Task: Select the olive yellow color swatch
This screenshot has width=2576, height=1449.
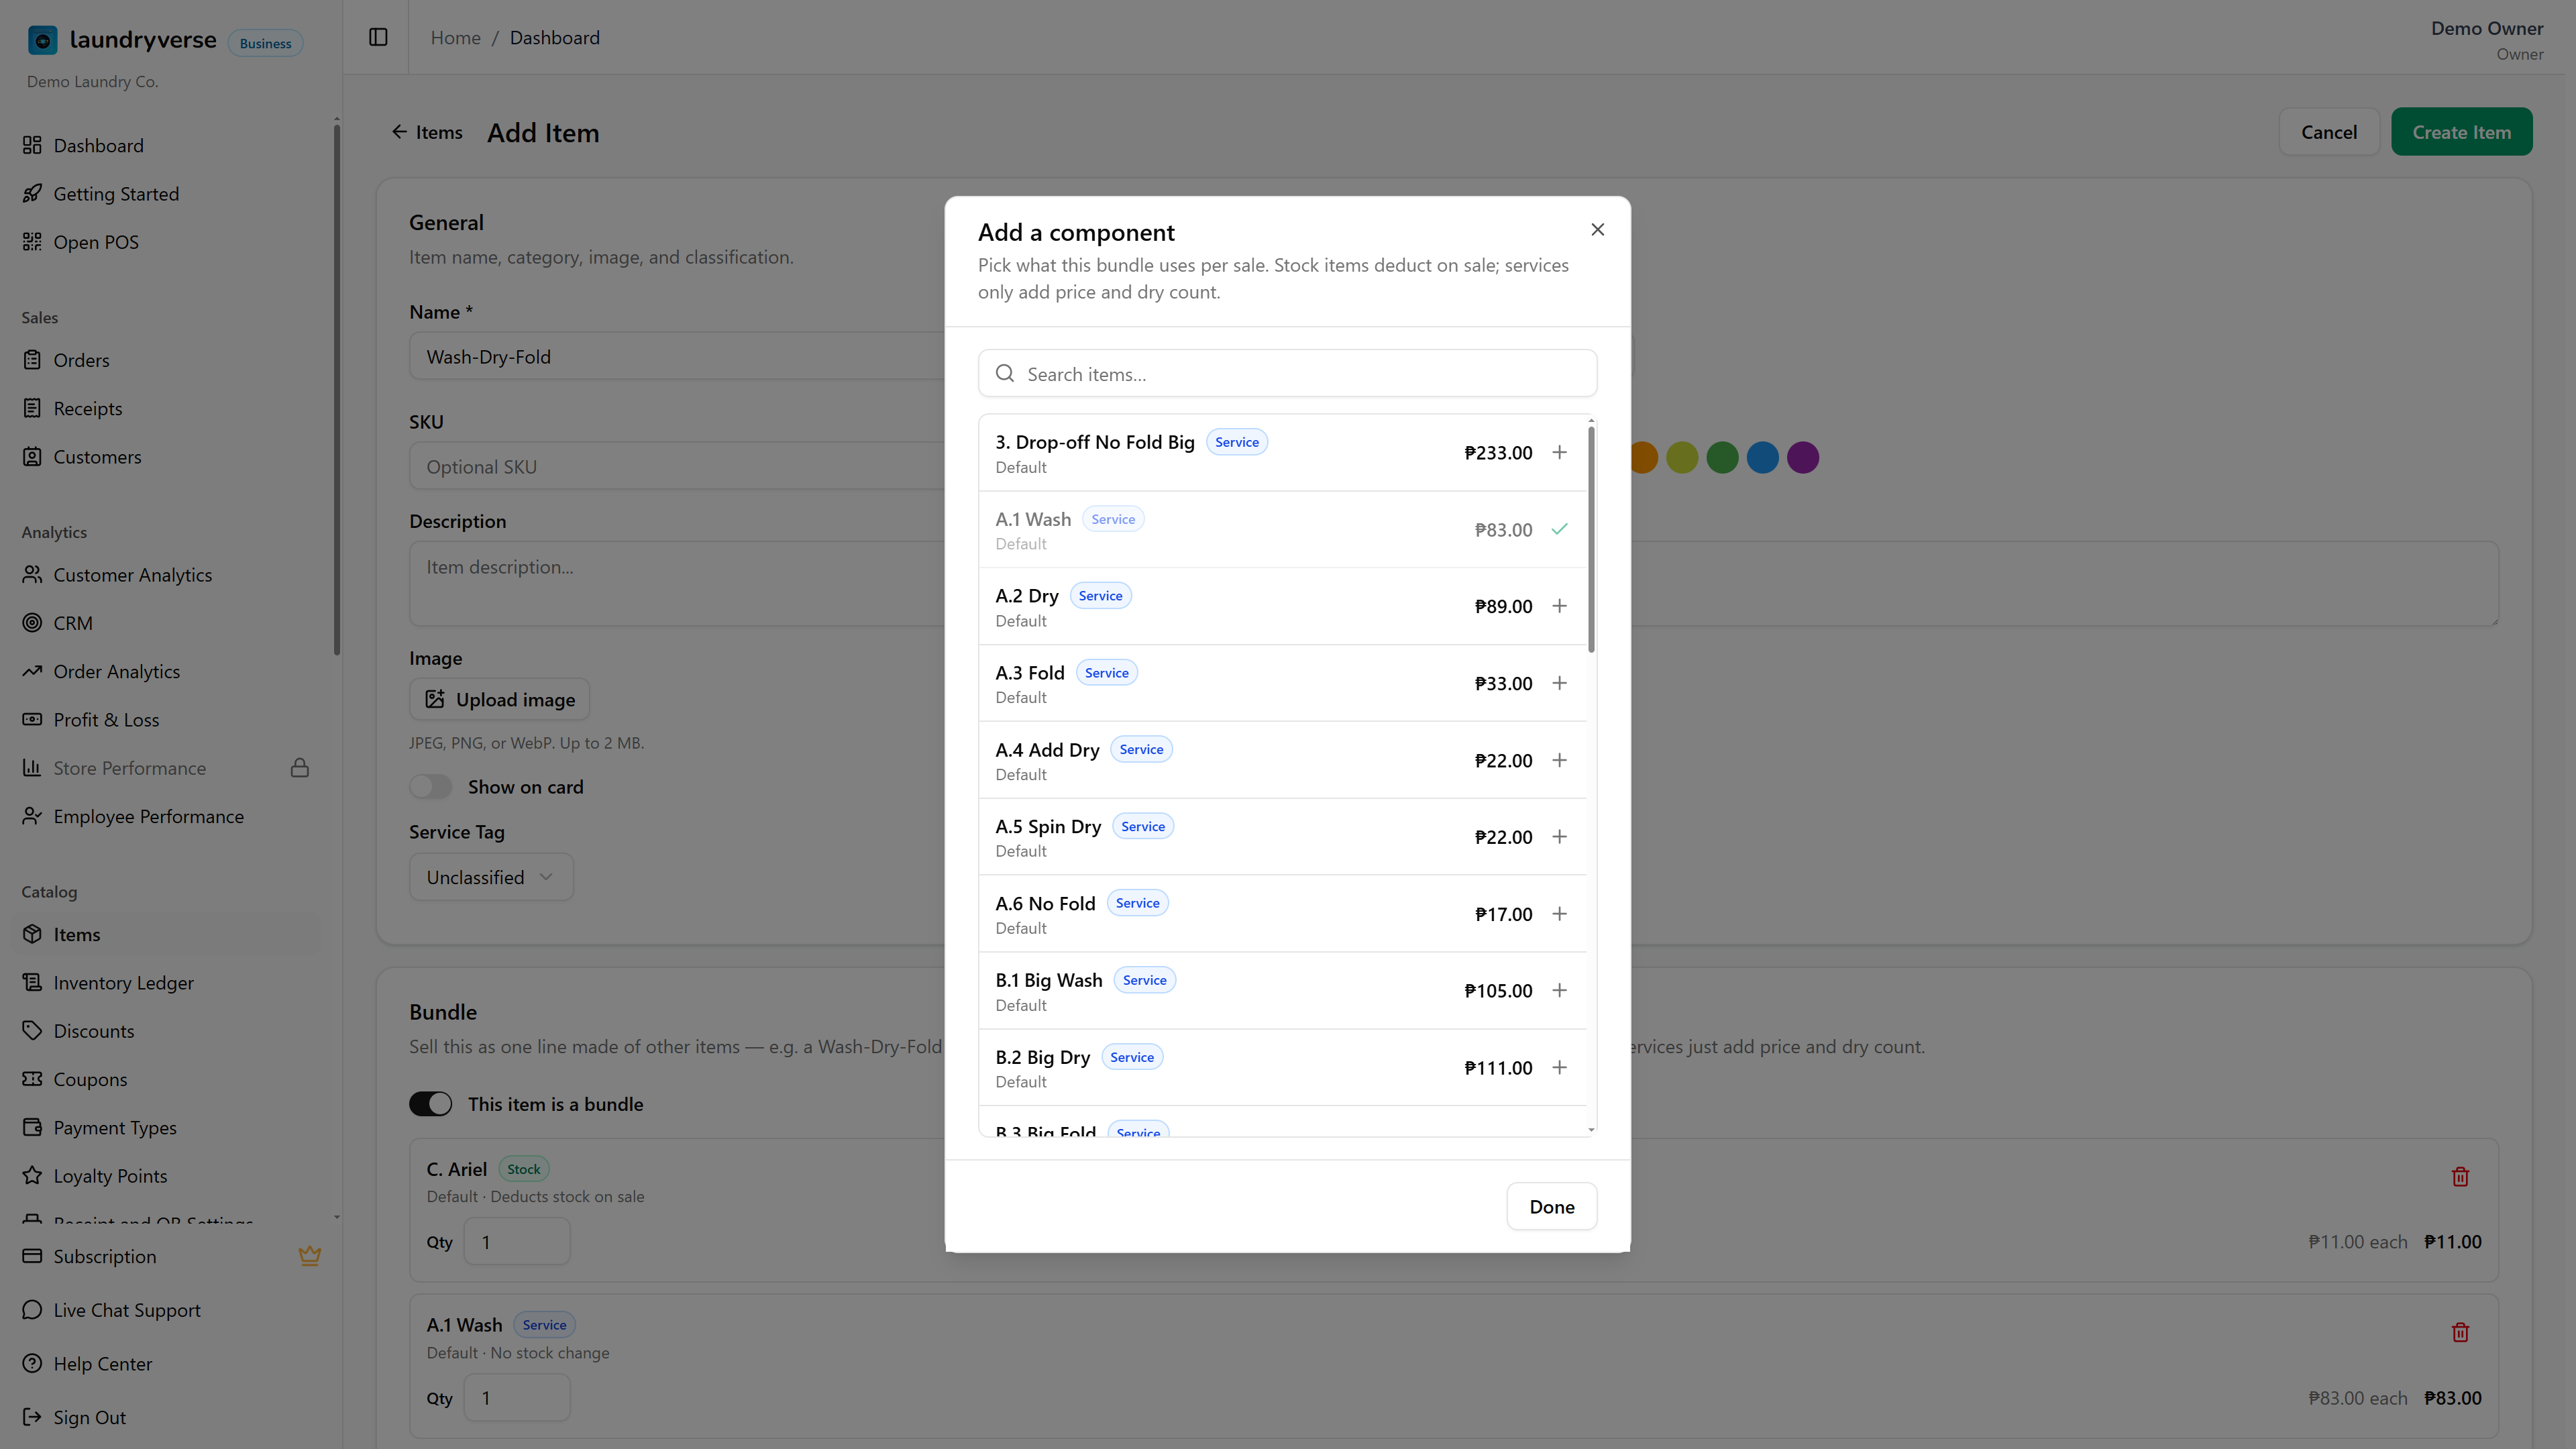Action: coord(1682,458)
